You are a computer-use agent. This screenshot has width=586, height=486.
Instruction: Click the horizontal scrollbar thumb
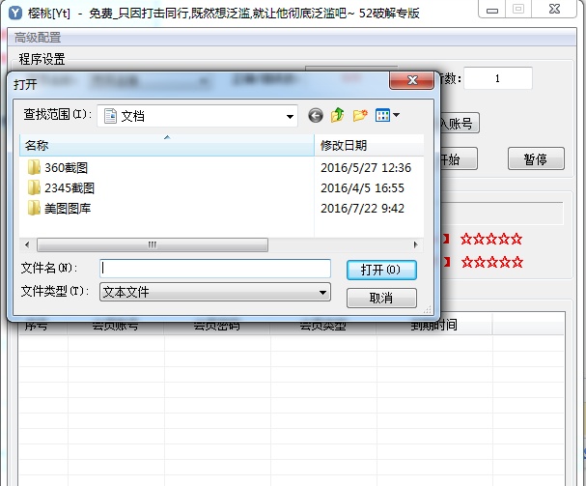pos(153,245)
